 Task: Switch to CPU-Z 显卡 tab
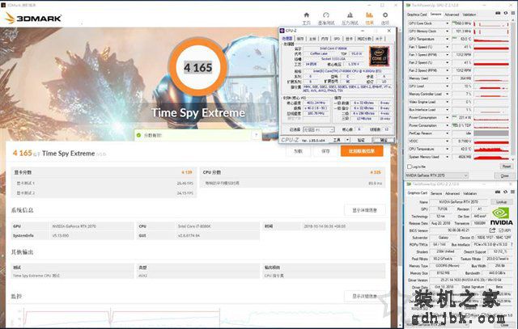point(349,39)
